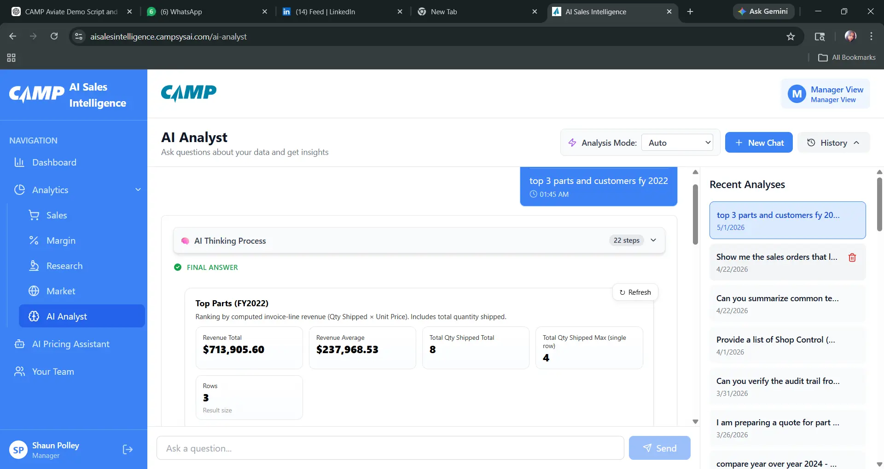The width and height of the screenshot is (884, 469).
Task: Open the 'Show me the sales orders' analysis
Action: click(776, 262)
